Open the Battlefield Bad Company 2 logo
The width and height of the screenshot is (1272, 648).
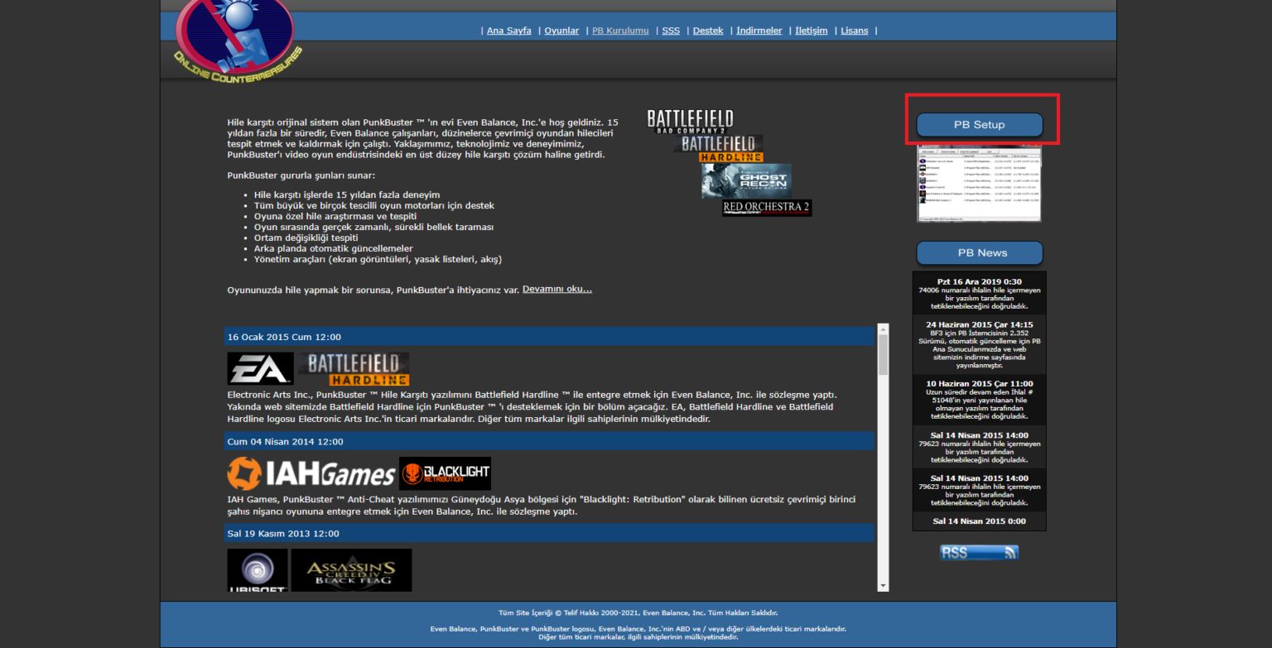pos(690,122)
